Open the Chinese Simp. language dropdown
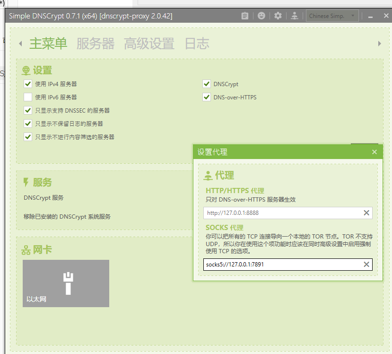392x354 pixels. (x=332, y=16)
